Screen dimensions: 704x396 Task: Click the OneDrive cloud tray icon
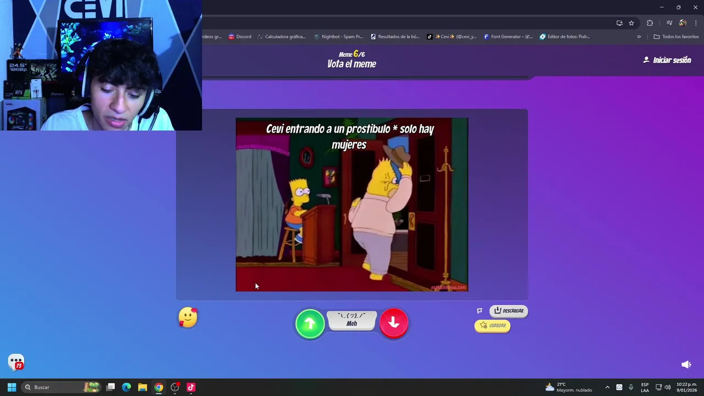pos(619,387)
